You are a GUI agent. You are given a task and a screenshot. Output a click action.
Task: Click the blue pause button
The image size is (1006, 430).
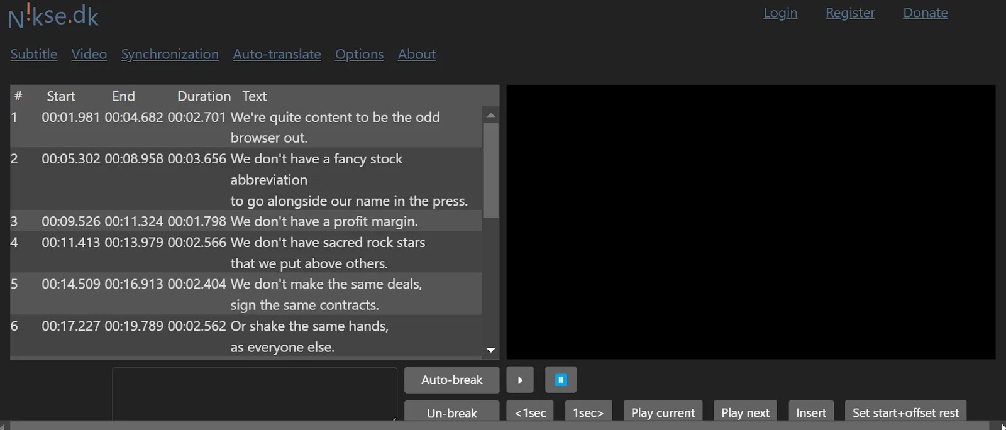[561, 380]
